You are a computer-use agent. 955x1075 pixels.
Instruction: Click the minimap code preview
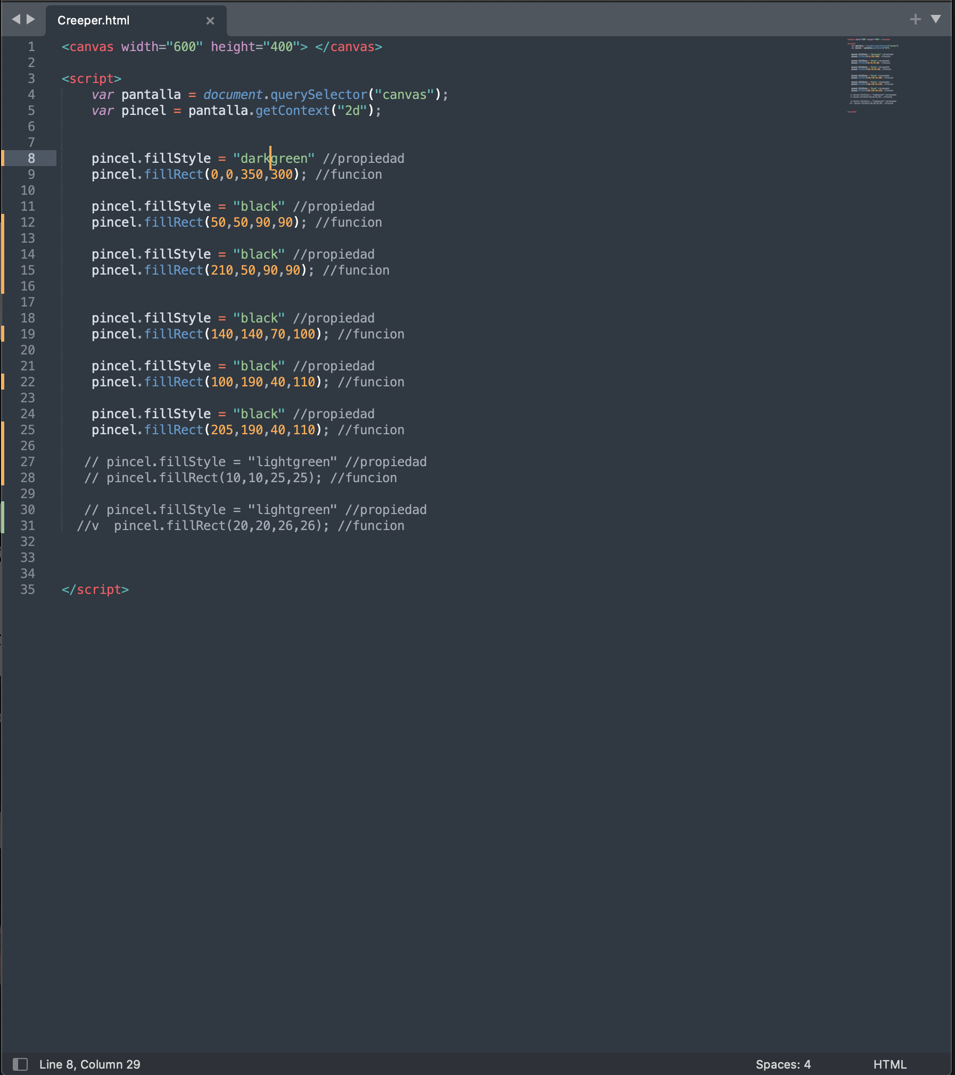point(873,75)
